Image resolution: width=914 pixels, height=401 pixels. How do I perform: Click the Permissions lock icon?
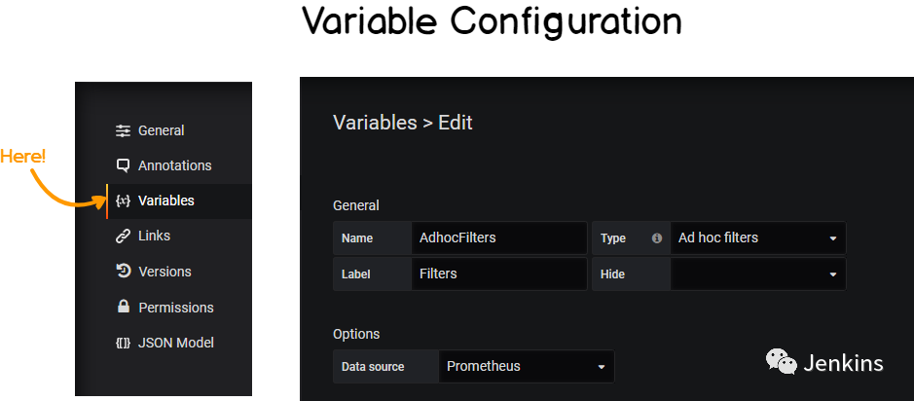[x=123, y=307]
